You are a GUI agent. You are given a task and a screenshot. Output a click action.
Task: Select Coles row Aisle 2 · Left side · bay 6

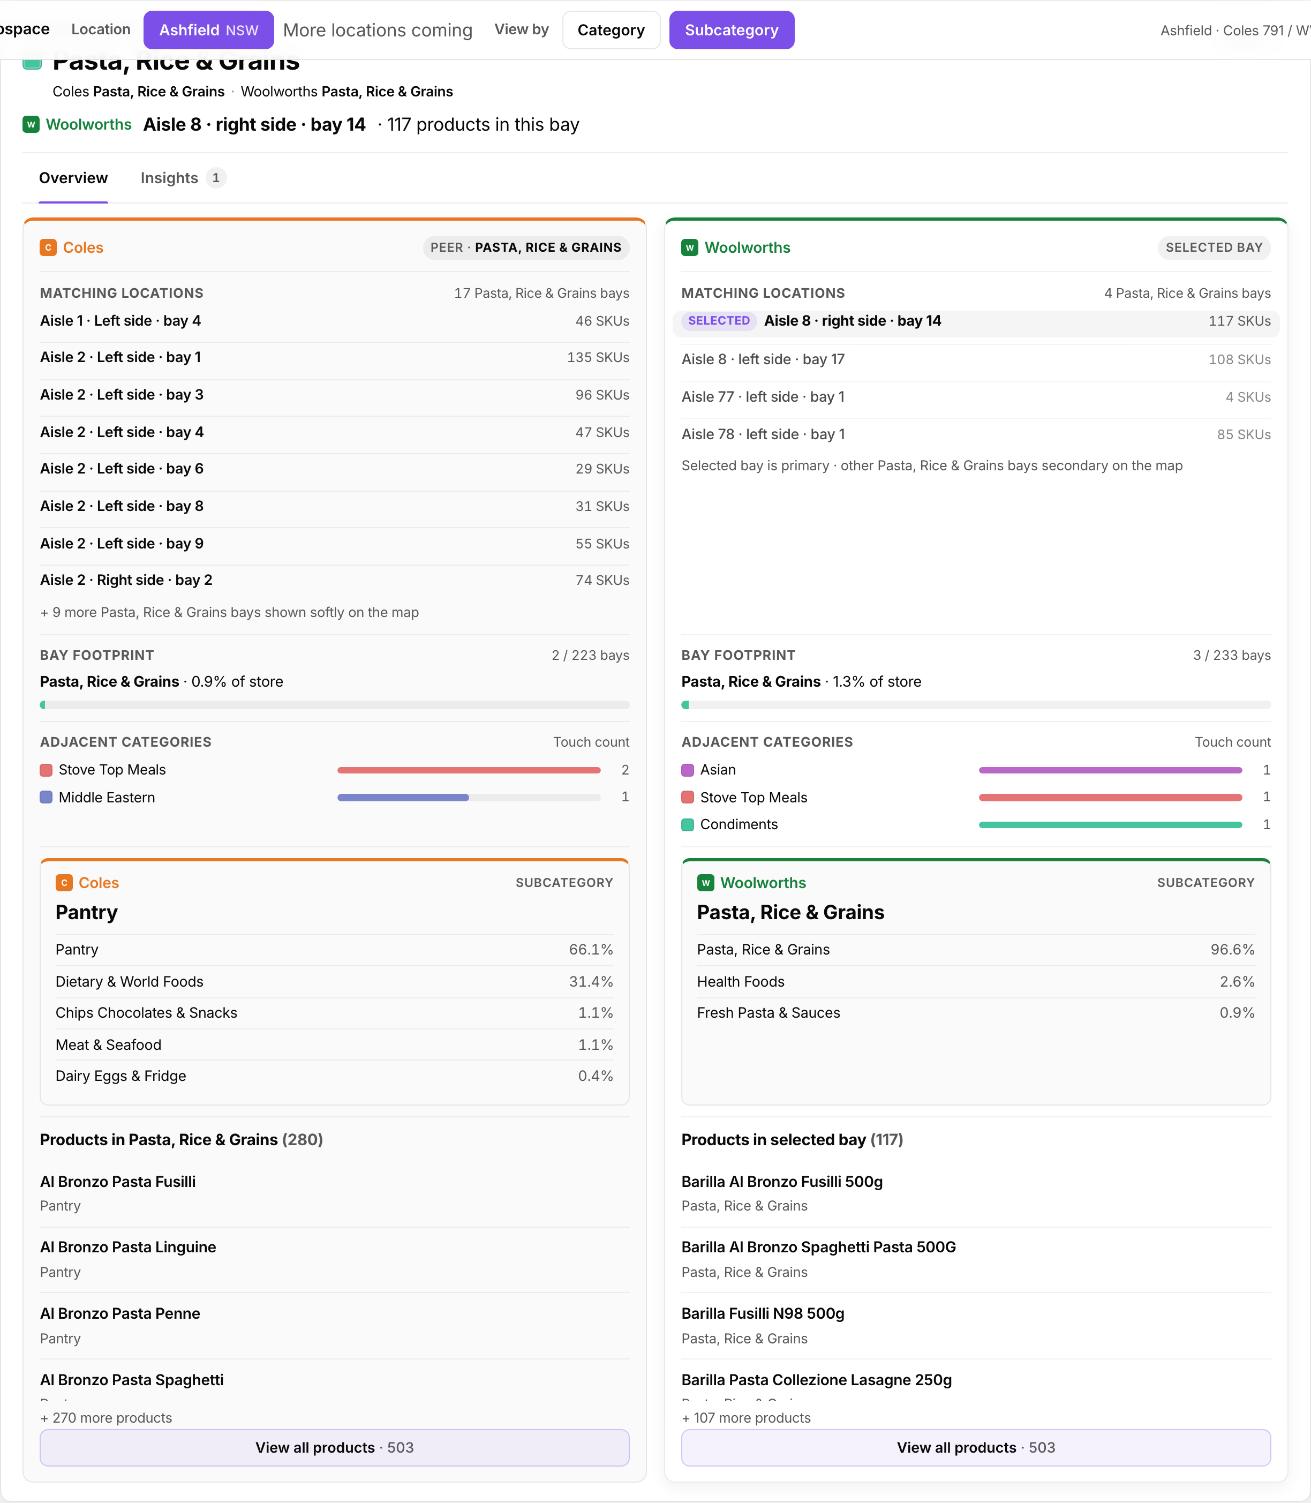pyautogui.click(x=334, y=468)
